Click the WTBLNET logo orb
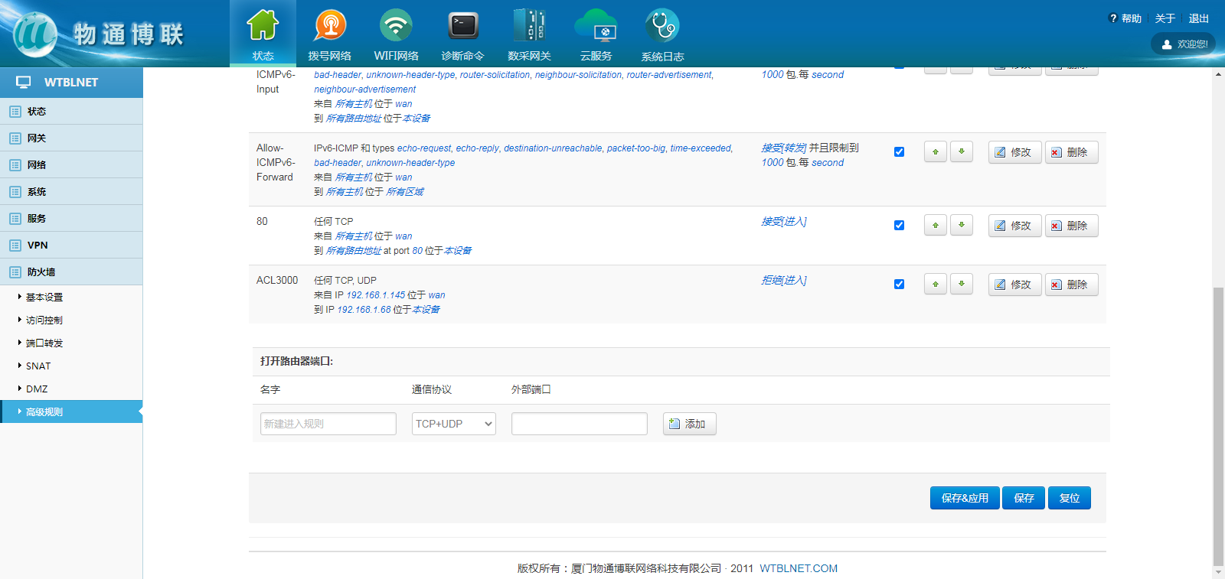 [x=35, y=34]
